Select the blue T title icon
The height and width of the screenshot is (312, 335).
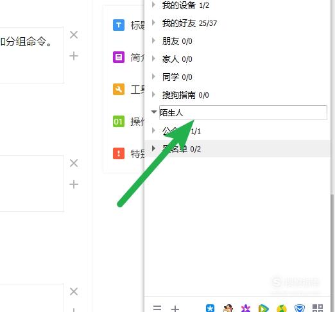coord(119,25)
